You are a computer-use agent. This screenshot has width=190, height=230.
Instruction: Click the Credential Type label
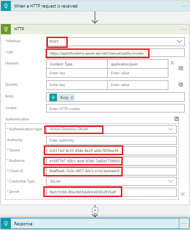[22, 181]
